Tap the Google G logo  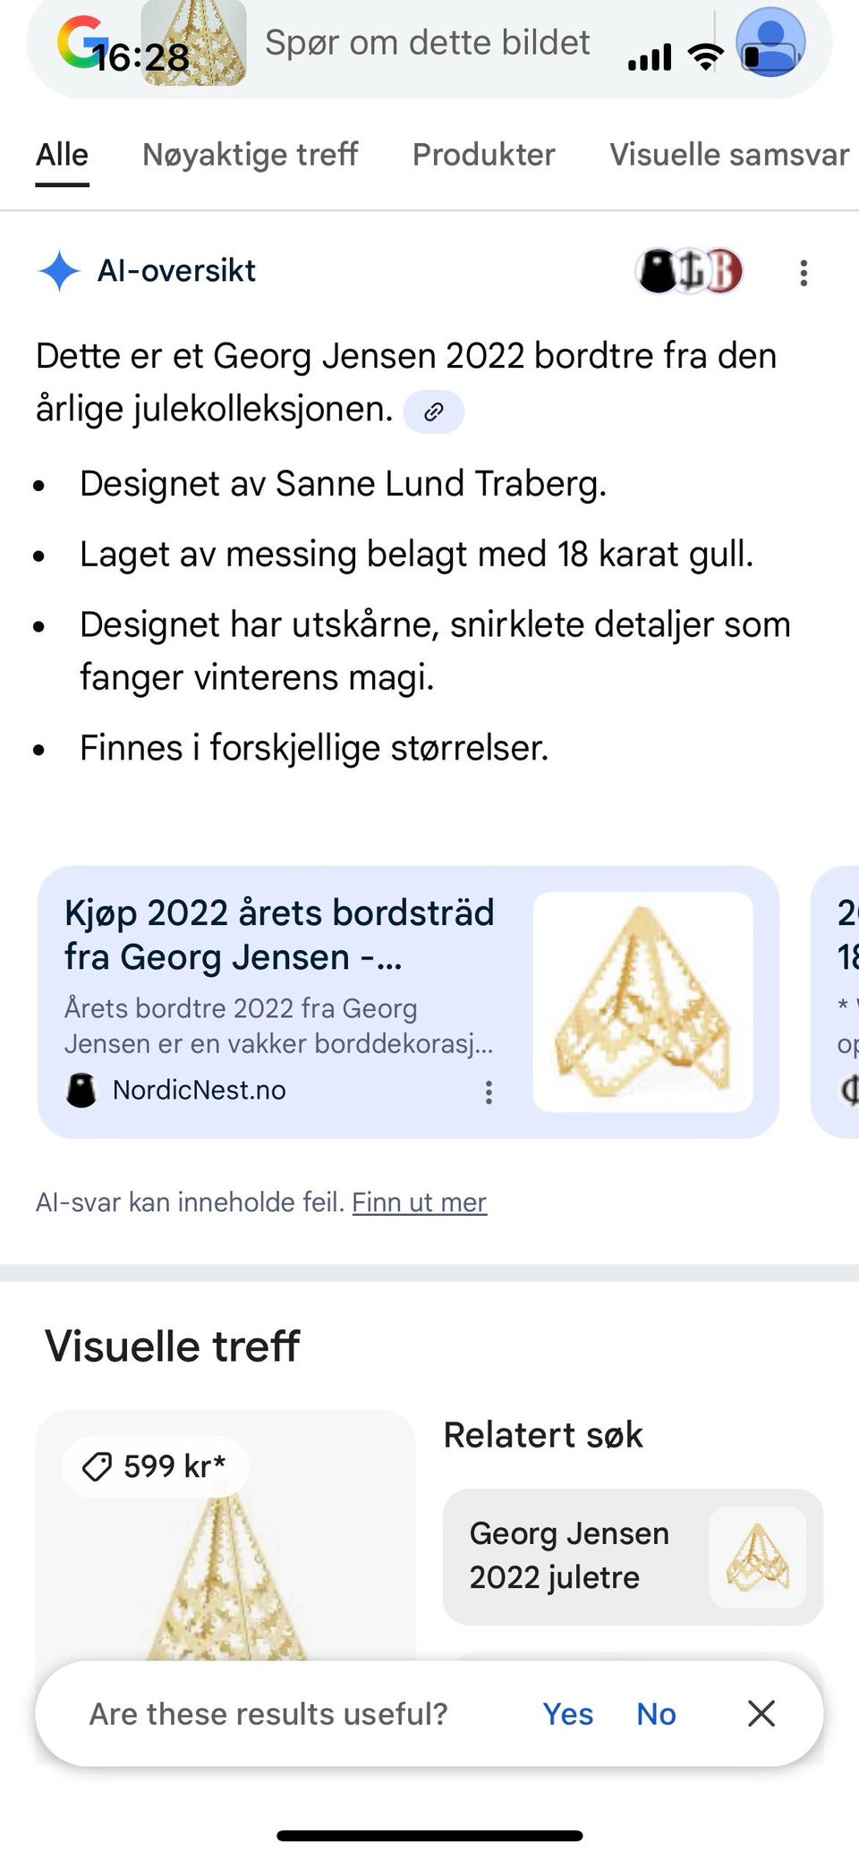pos(79,41)
